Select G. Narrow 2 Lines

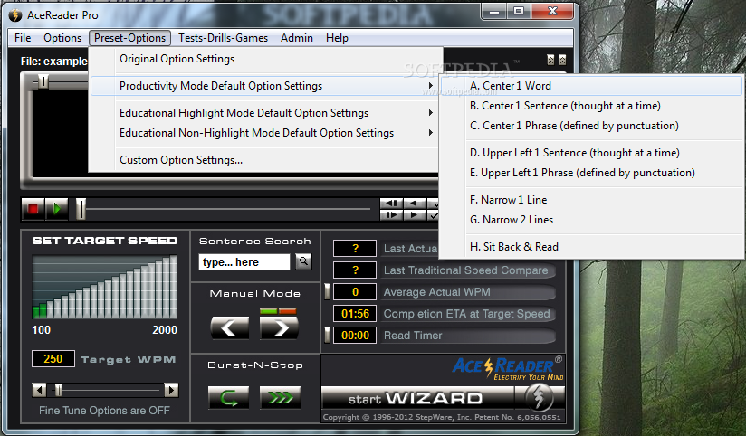click(x=591, y=220)
